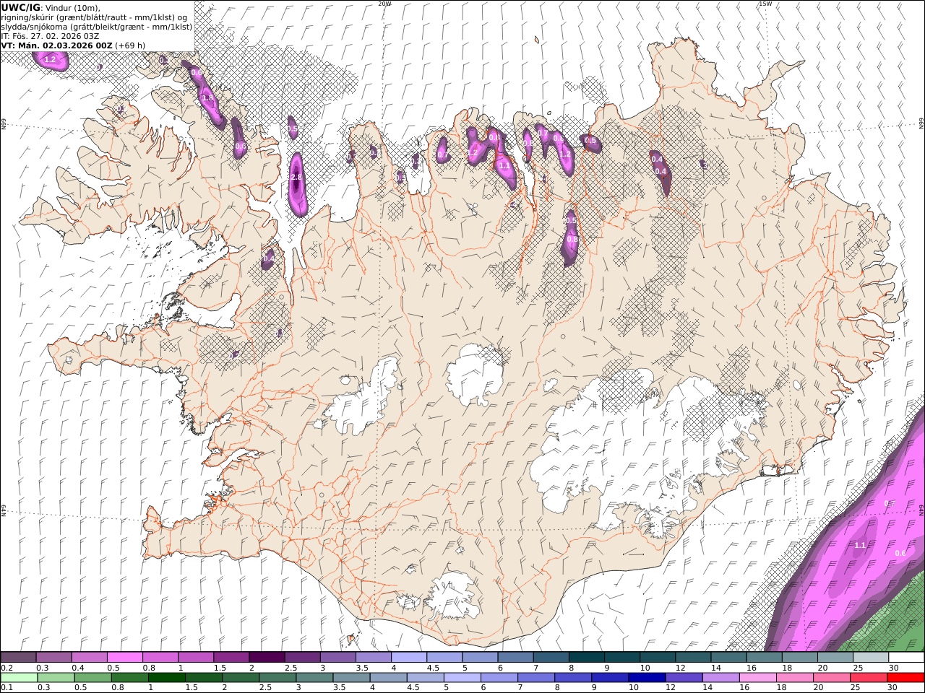Click the UWC/IG title text

[20, 7]
